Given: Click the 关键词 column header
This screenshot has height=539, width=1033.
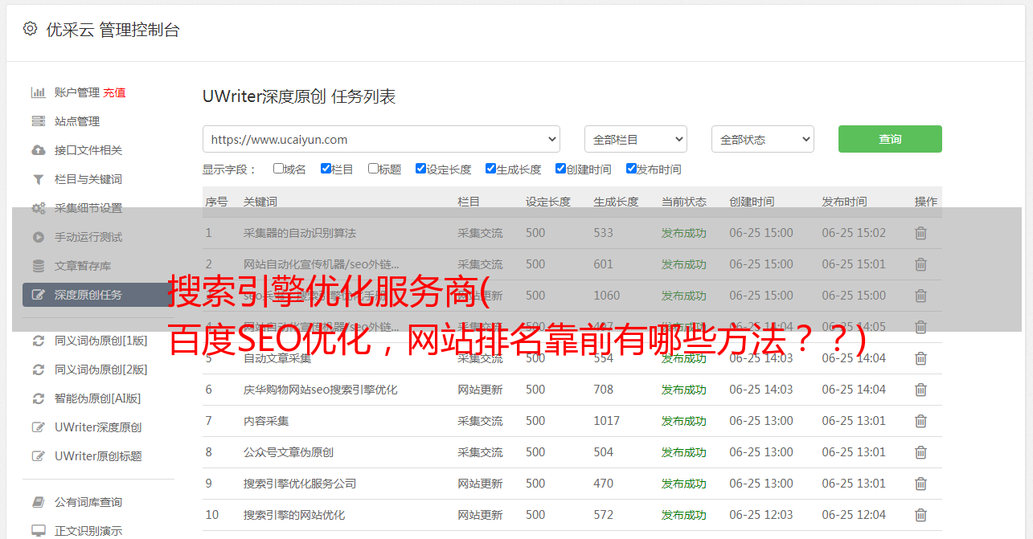Looking at the screenshot, I should 260,202.
